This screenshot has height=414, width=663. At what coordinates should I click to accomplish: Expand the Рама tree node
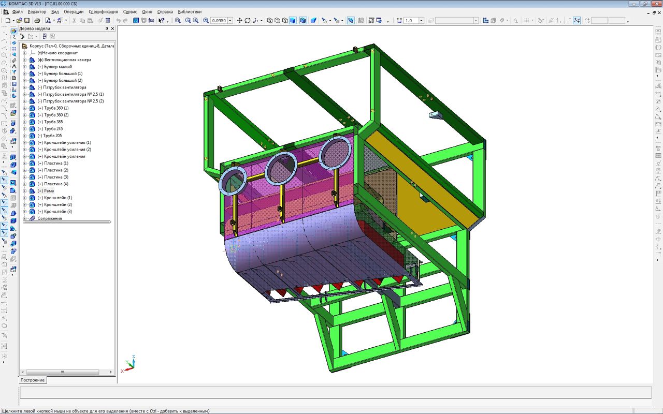click(24, 191)
